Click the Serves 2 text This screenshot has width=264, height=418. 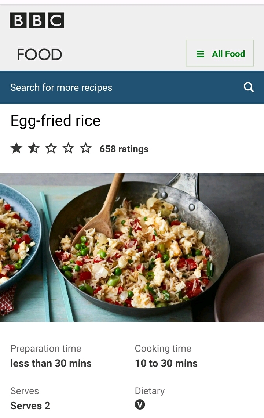click(x=30, y=406)
